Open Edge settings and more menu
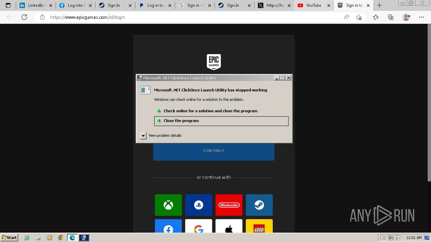Screen dimensions: 431x242 coord(422,17)
